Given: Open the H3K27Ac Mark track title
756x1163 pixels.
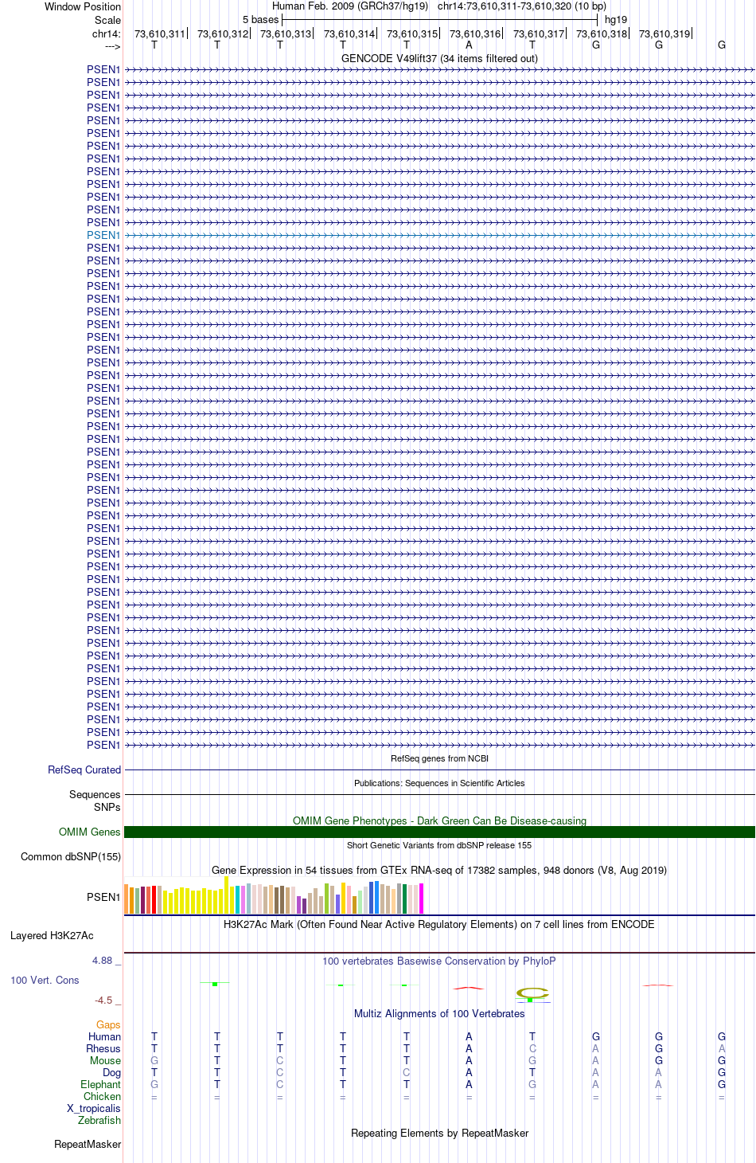Looking at the screenshot, I should (x=439, y=924).
